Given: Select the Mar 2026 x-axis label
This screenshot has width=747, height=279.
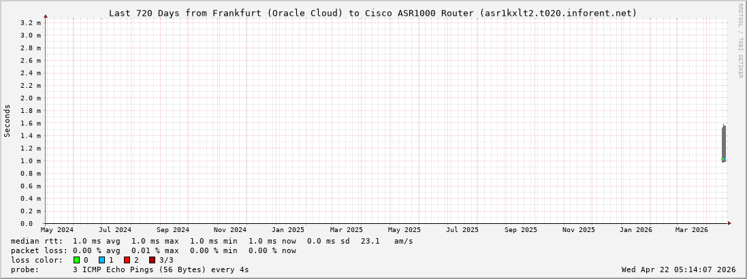Looking at the screenshot, I should pos(691,230).
